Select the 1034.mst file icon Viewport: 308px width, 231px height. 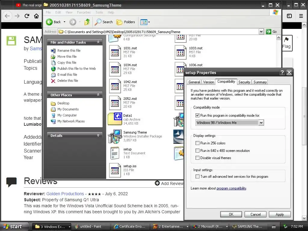(x=115, y=69)
